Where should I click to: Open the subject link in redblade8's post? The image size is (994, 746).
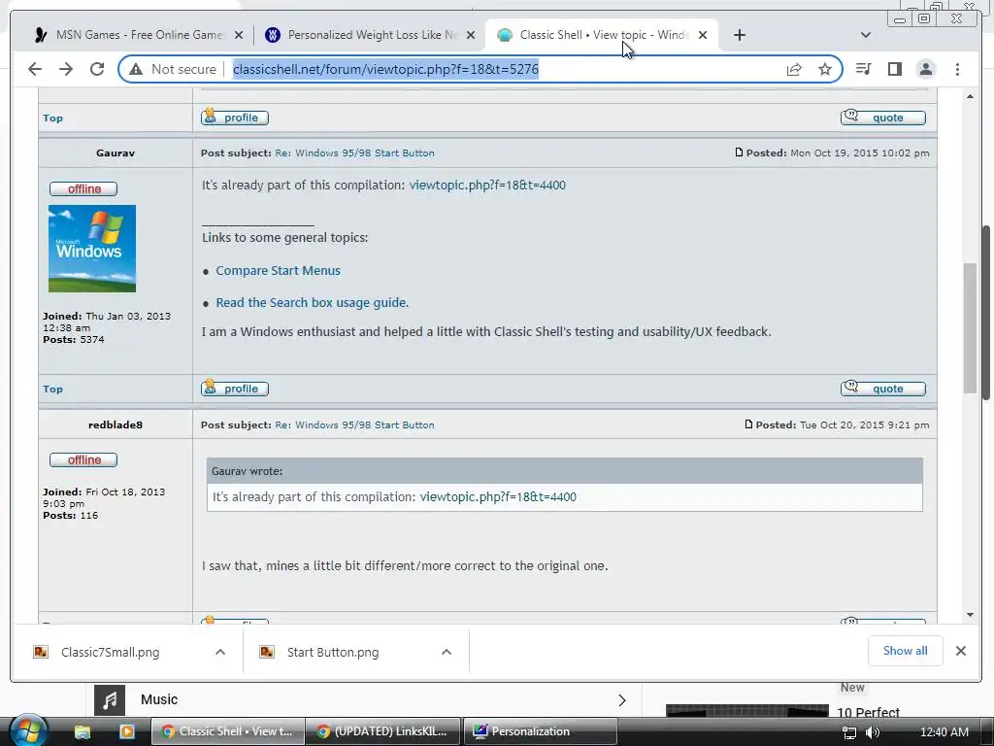click(x=354, y=425)
